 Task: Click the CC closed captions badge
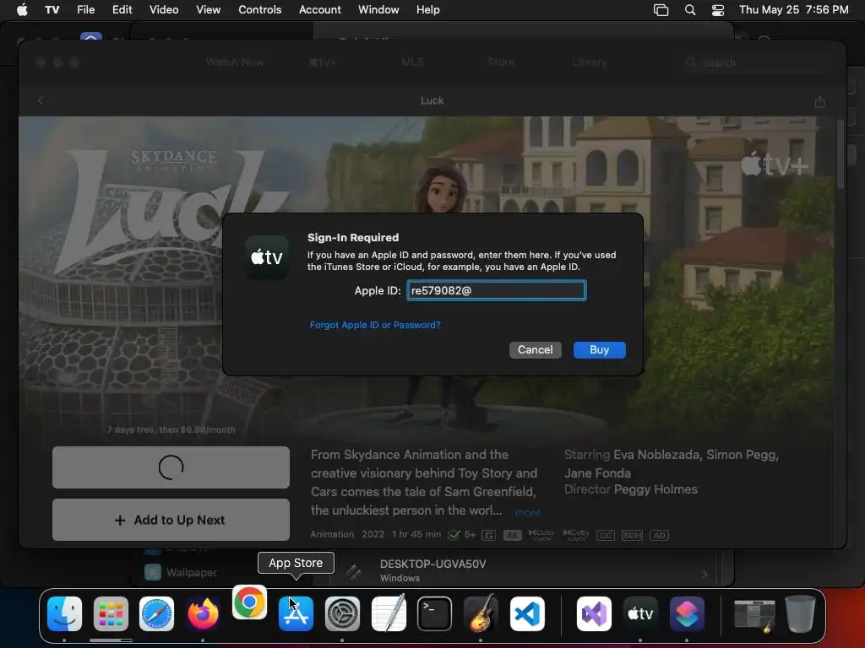[x=605, y=535]
